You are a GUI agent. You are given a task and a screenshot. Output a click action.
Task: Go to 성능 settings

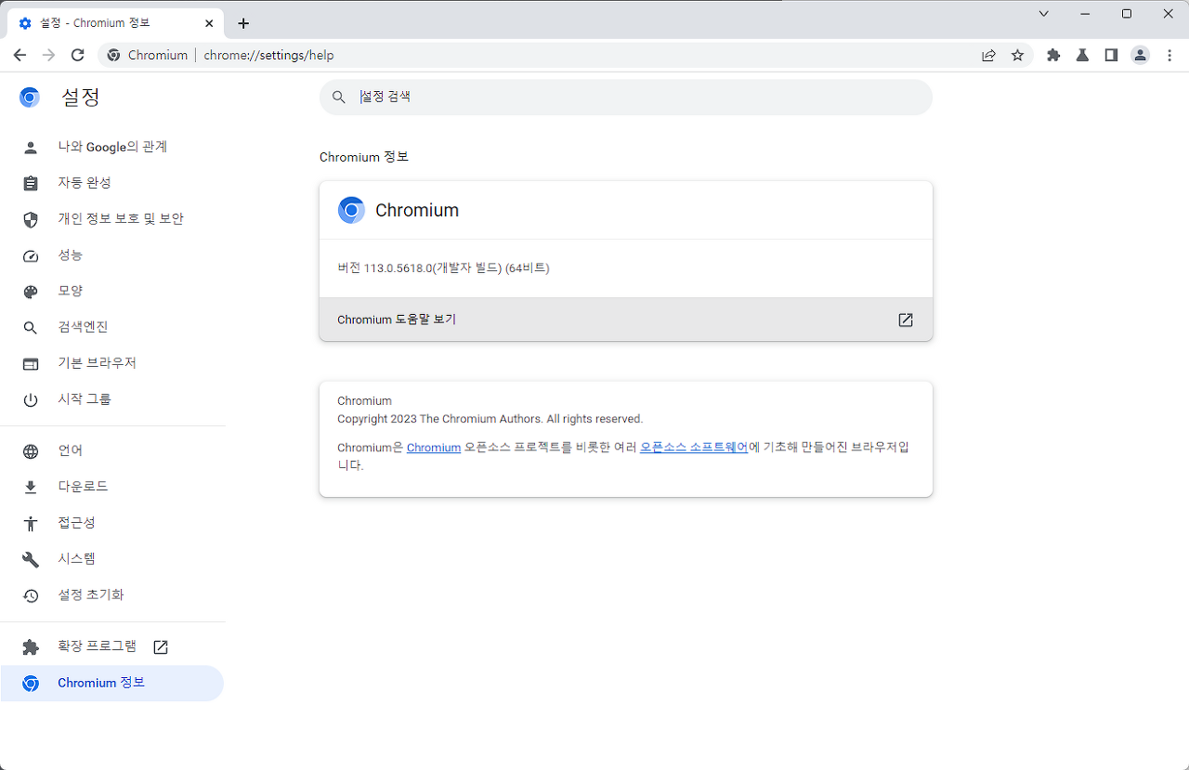[112, 255]
